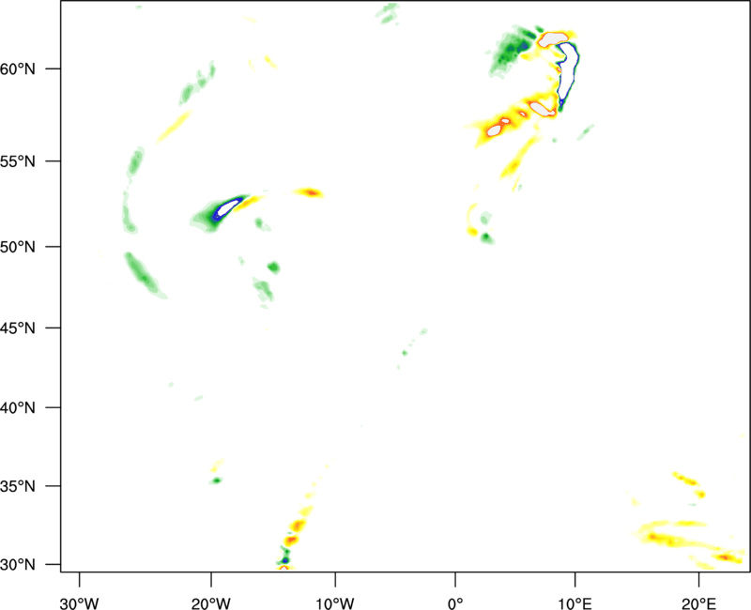751x610 pixels.
Task: Click the 45°N latitude label
Action: pos(18,328)
